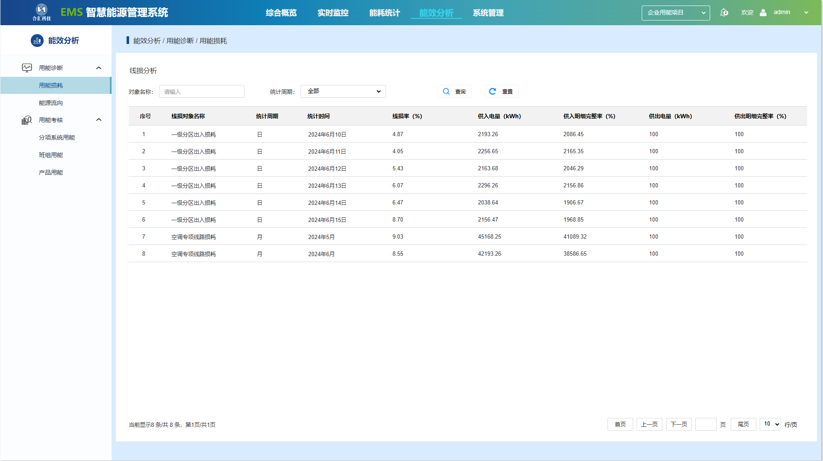
Task: Click the 用能考核 magnifier chart icon
Action: click(27, 120)
